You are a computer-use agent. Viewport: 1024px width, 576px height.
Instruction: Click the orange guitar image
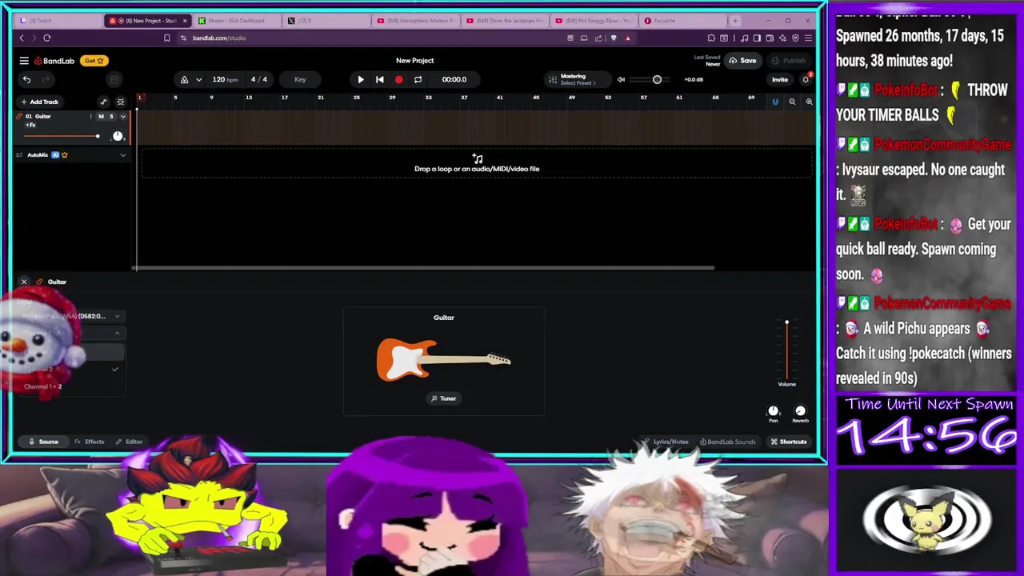443,359
